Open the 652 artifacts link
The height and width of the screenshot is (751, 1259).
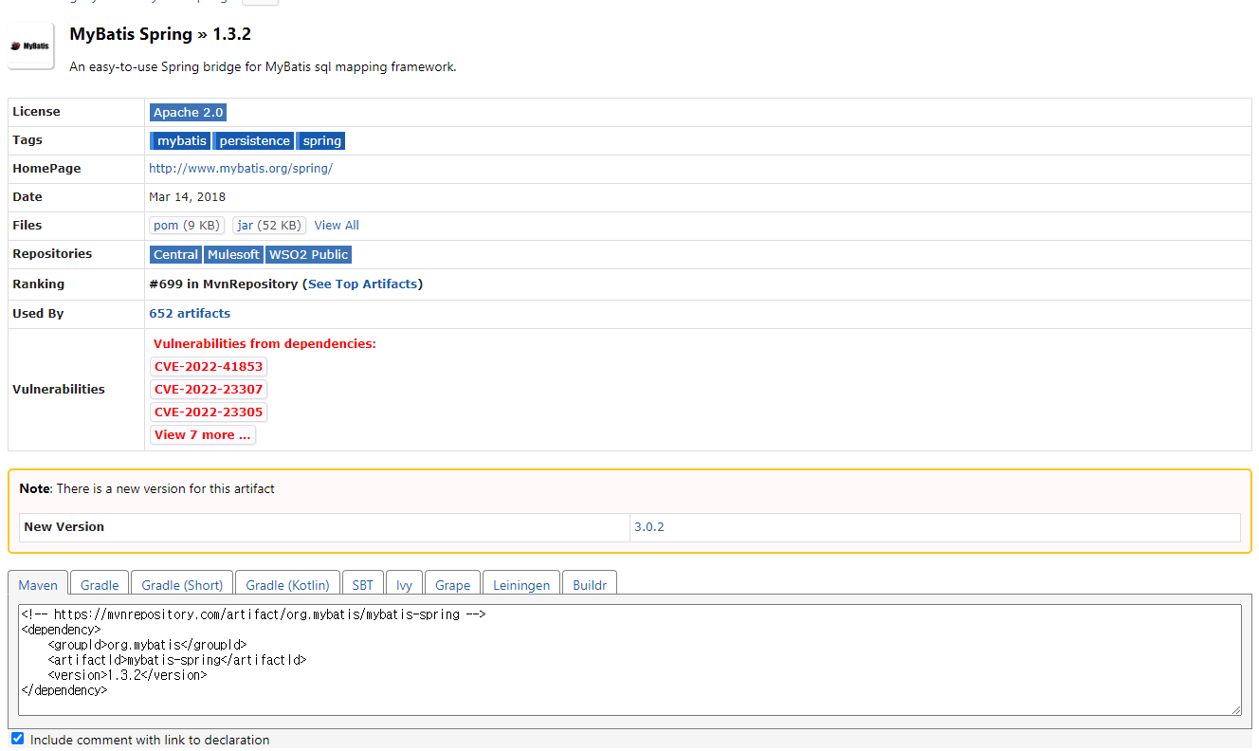click(190, 313)
